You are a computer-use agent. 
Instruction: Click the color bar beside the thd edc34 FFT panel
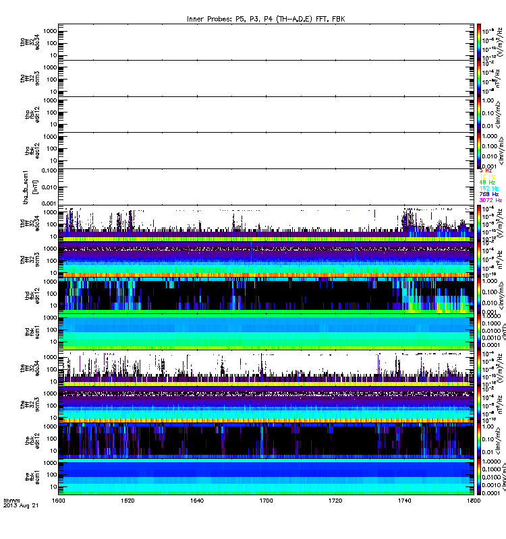(x=478, y=224)
